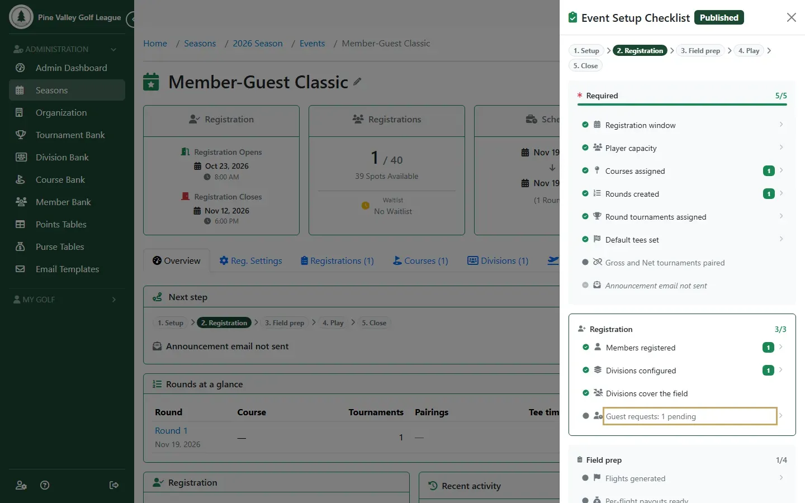Open the Player capacity row chevron
Image resolution: width=805 pixels, height=503 pixels.
tap(781, 147)
